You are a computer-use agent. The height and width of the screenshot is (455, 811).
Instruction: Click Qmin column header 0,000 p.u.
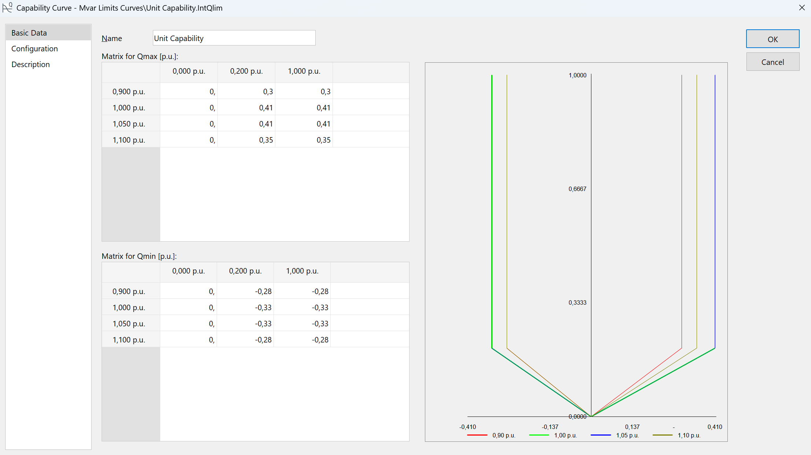click(188, 271)
